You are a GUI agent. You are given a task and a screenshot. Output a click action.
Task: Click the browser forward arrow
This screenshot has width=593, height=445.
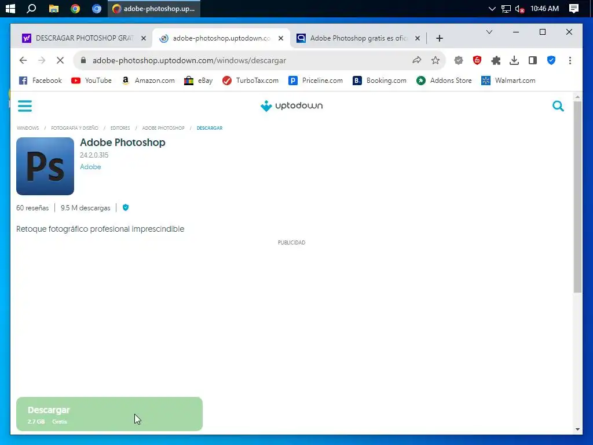[x=42, y=60]
